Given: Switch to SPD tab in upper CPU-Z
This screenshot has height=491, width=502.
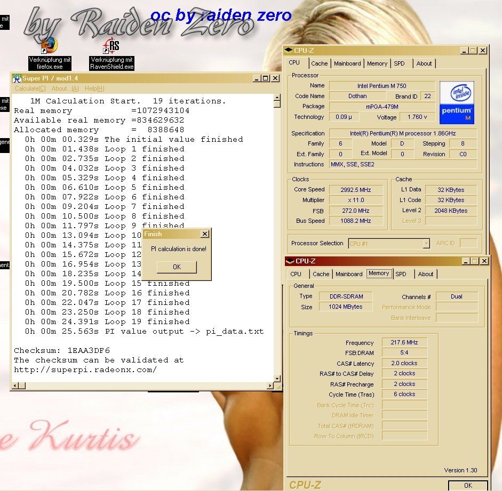Looking at the screenshot, I should coord(399,63).
